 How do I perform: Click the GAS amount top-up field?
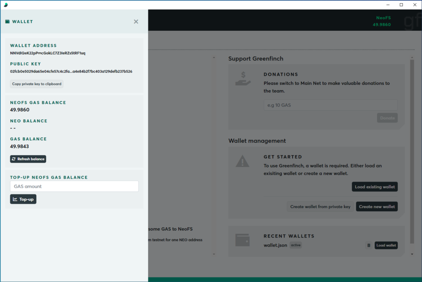(74, 186)
